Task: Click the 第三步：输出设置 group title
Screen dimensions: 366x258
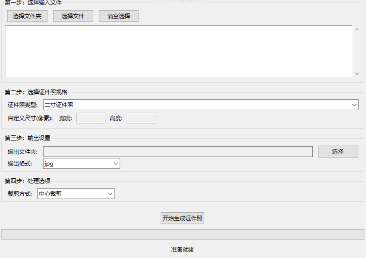Action: 27,138
